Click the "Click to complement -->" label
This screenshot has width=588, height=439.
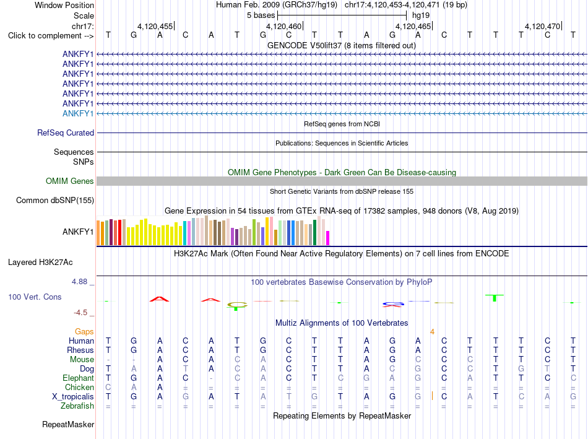51,36
